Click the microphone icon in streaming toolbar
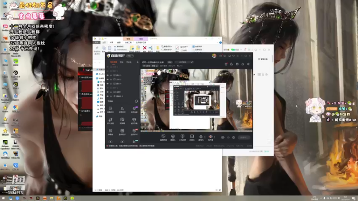This screenshot has height=201, width=358. coord(200,137)
